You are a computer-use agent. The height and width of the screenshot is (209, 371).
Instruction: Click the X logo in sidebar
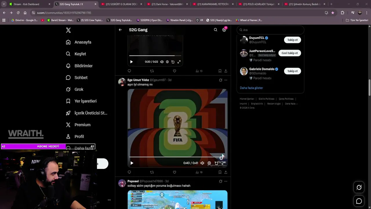pos(68,30)
